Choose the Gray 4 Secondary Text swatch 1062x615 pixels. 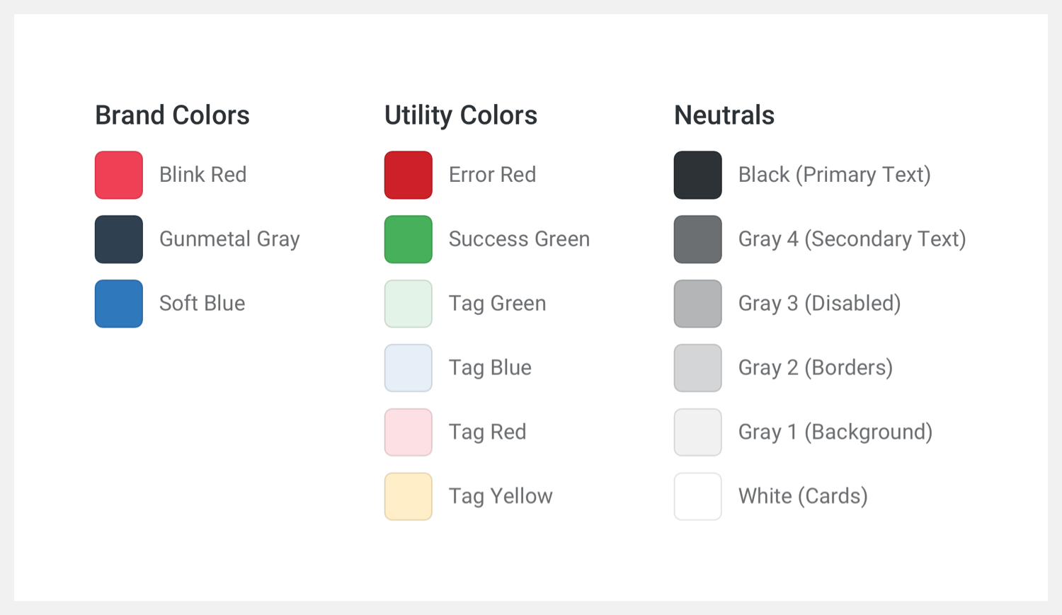698,239
